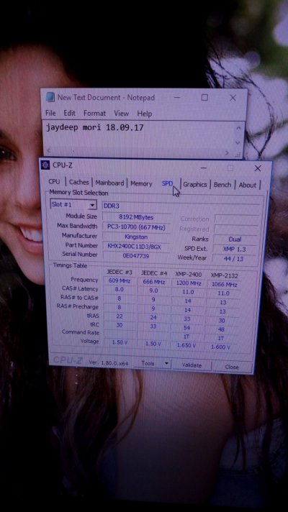Click the XMP-2132 frequency 1066 MHz
This screenshot has height=512, width=288.
[224, 285]
